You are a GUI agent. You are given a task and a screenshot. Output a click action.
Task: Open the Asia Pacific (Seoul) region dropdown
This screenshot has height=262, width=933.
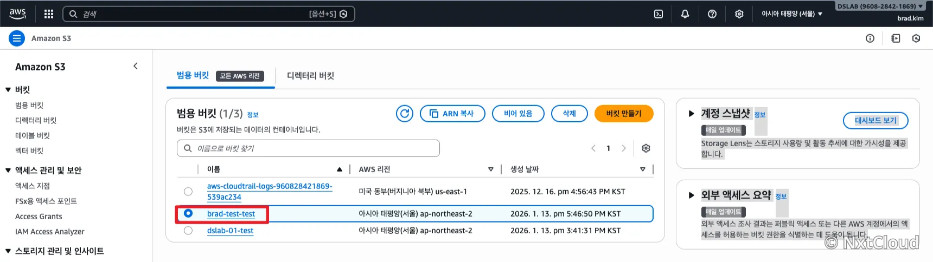point(791,14)
